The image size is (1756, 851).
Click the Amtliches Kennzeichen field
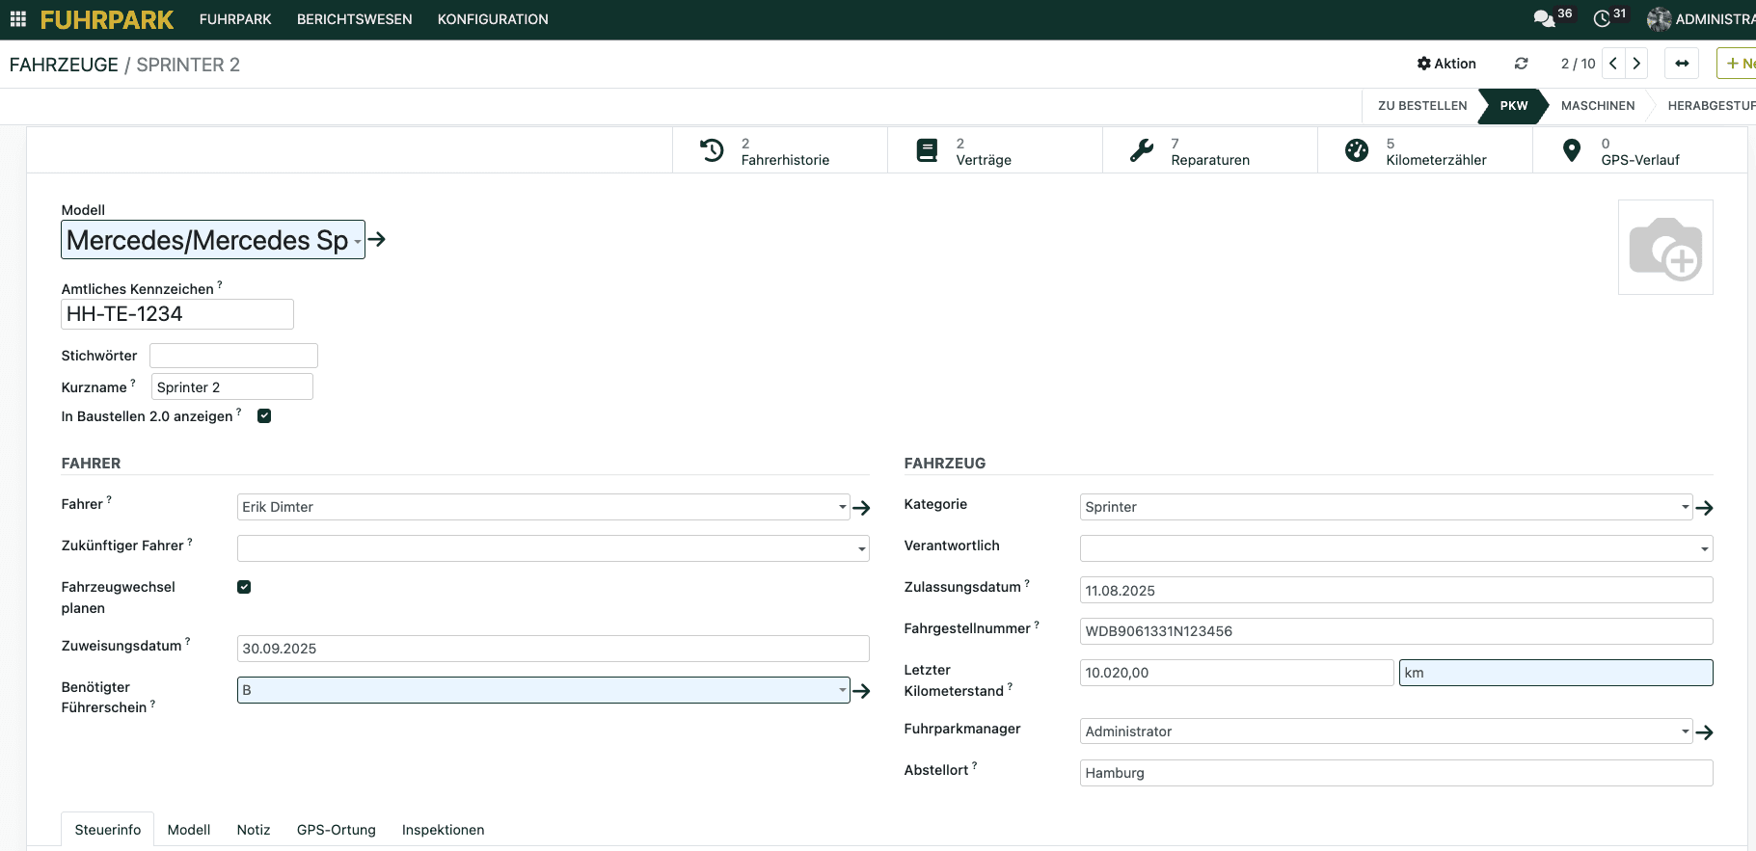coord(177,314)
